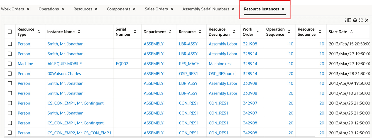Select the AK-EQUIP-MOBILE row checkbox
The width and height of the screenshot is (372, 138).
point(10,64)
